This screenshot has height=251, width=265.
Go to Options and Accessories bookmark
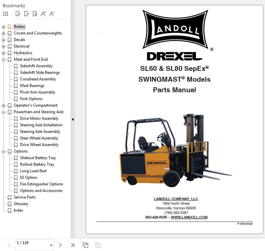pyautogui.click(x=41, y=191)
